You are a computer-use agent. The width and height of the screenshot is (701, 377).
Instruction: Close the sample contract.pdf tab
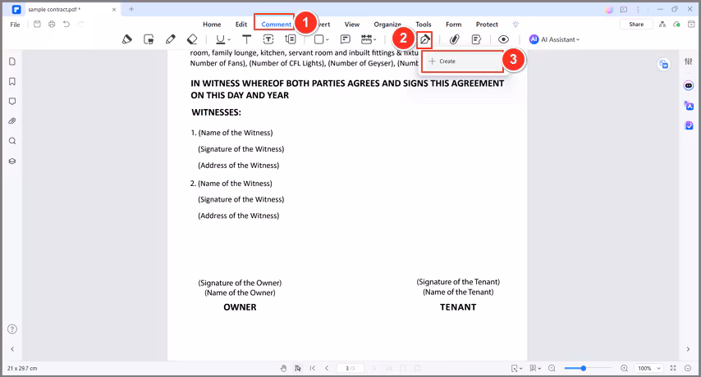(x=114, y=9)
